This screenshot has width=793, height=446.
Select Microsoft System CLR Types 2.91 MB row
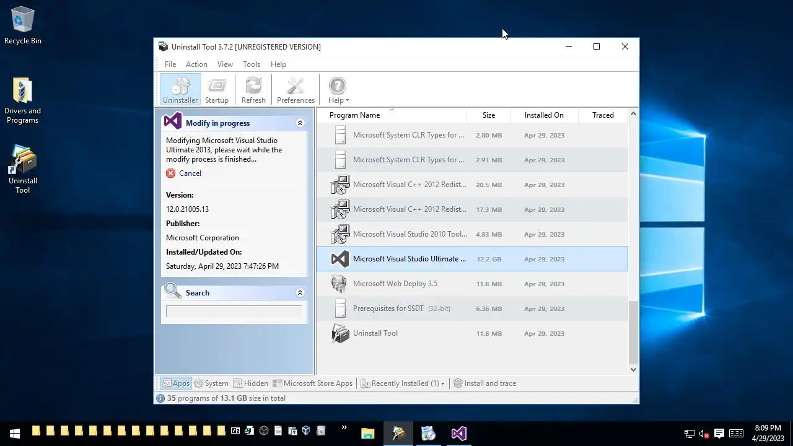tap(472, 160)
